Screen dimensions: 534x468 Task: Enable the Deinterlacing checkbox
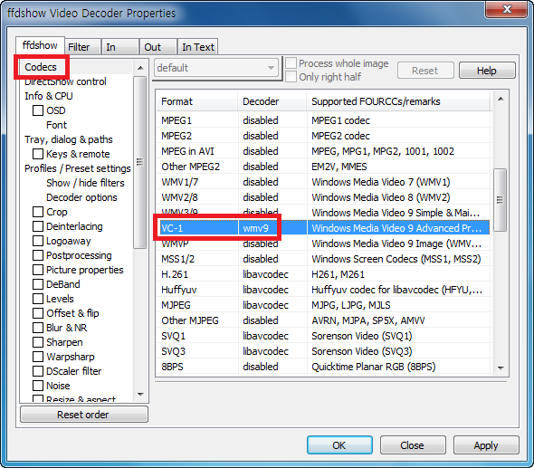tap(38, 226)
